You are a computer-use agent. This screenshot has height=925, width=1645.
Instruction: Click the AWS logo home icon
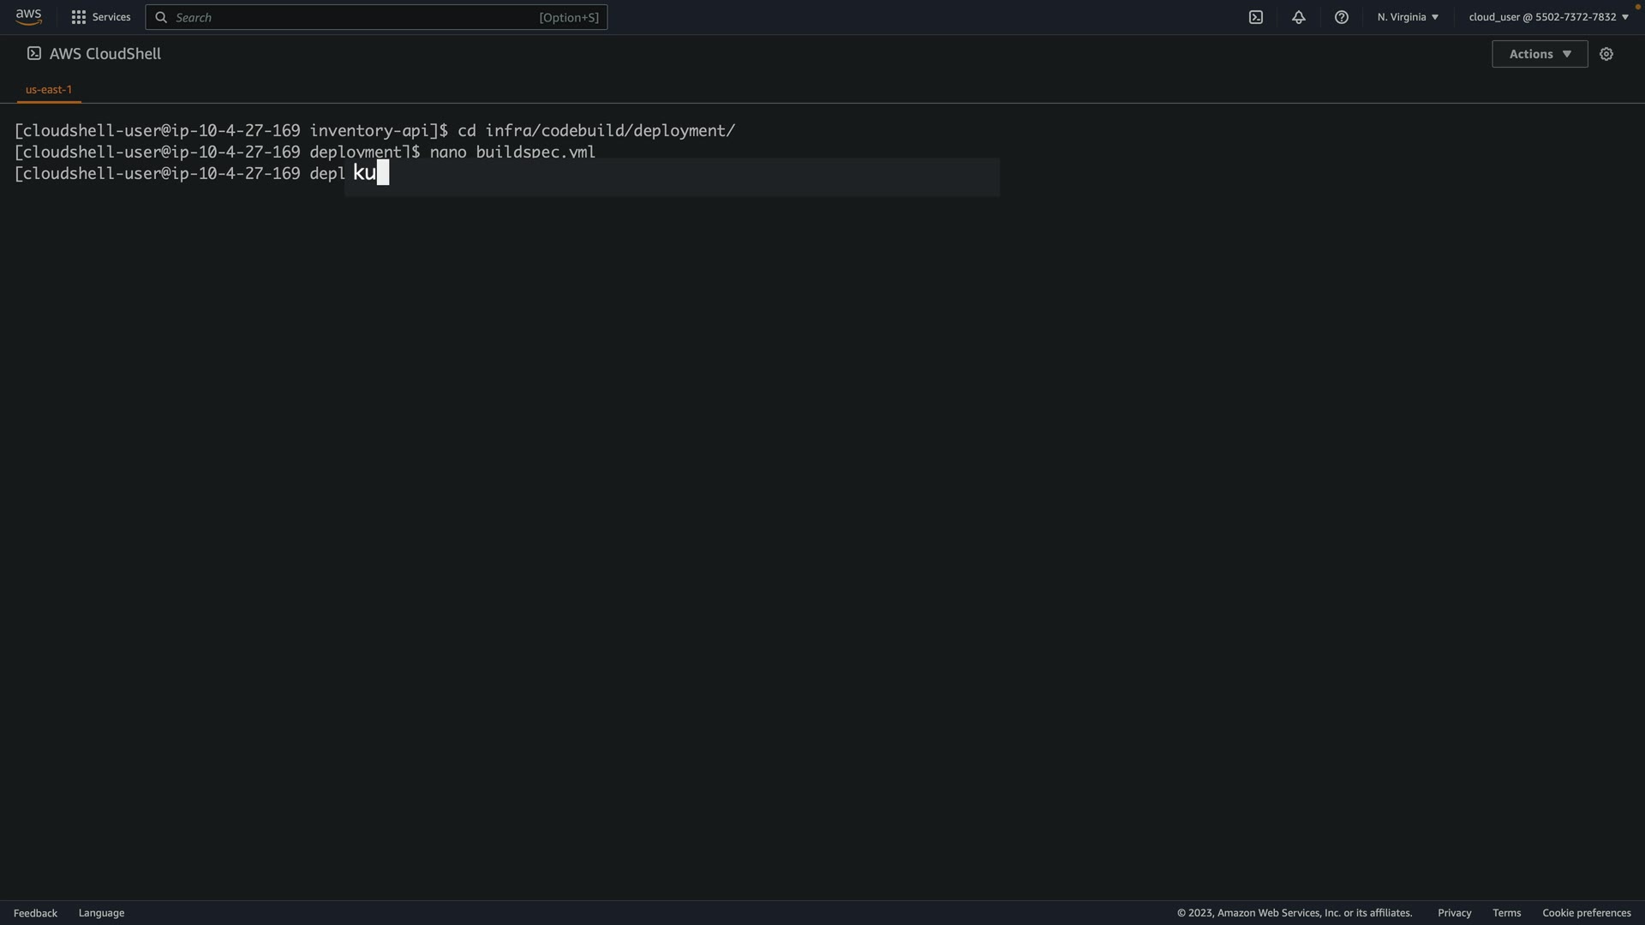28,17
